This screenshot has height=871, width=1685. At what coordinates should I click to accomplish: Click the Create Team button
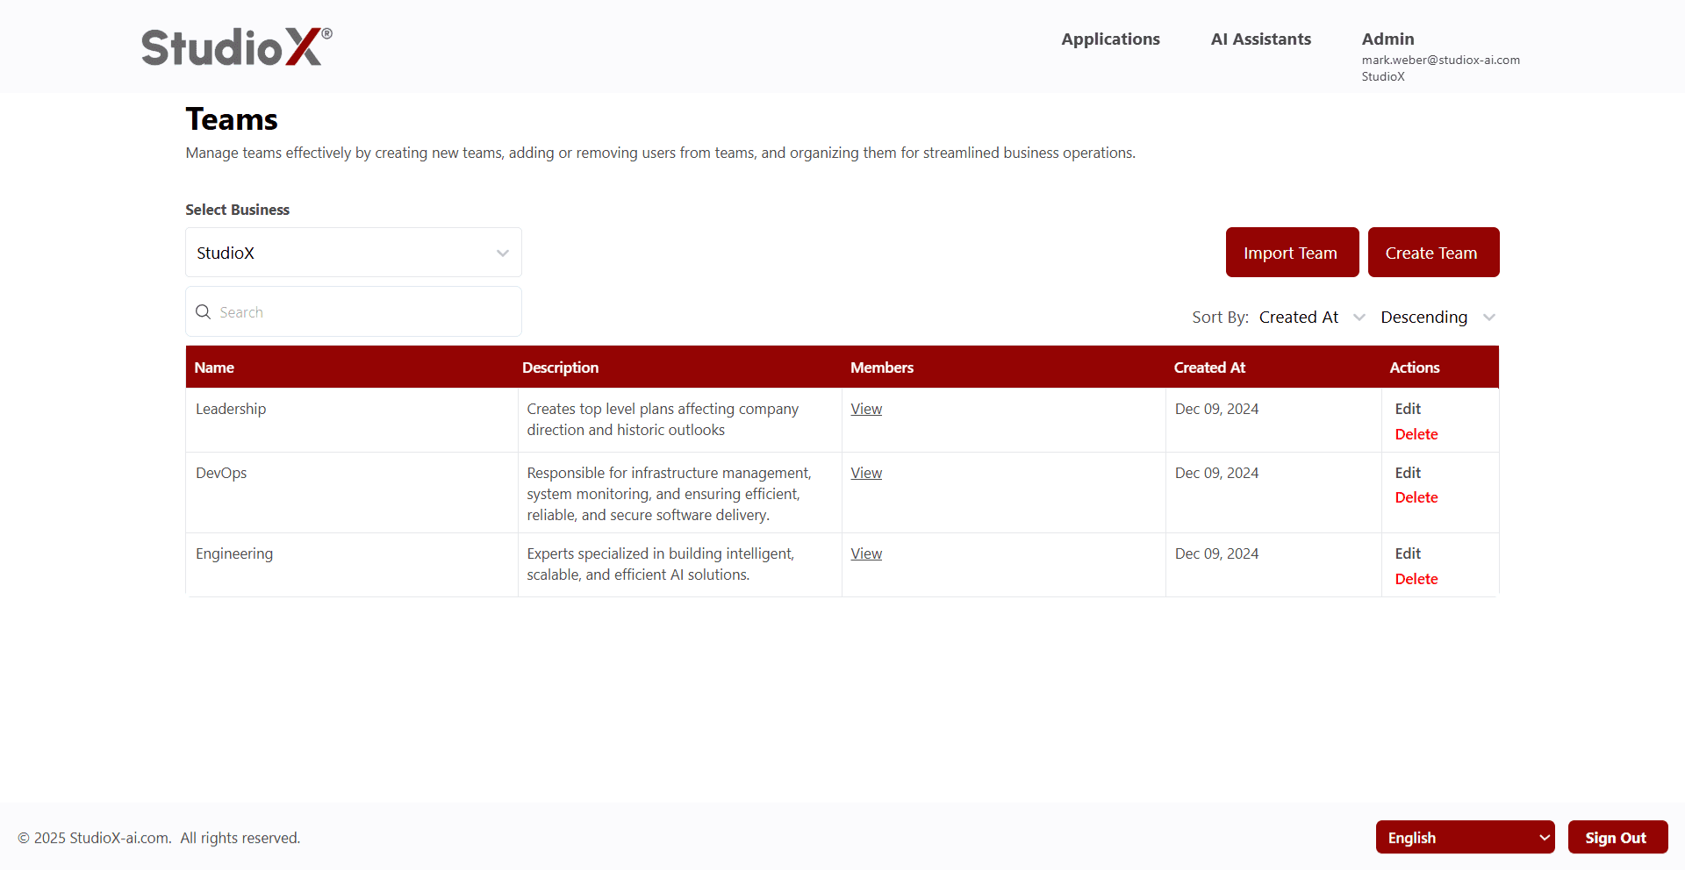1432,253
